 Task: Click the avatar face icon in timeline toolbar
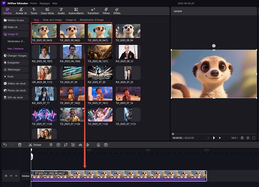point(98,145)
